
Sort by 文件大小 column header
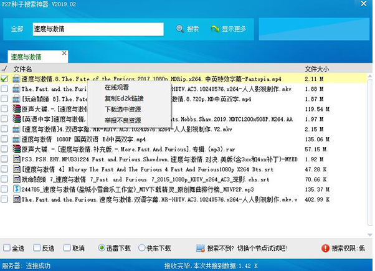(x=317, y=69)
